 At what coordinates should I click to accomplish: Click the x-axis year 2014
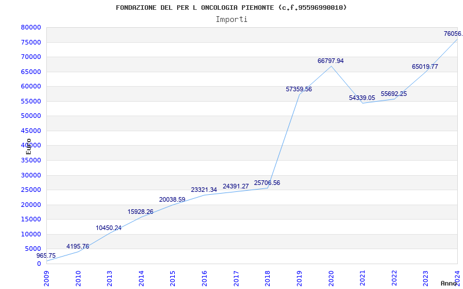pos(141,279)
